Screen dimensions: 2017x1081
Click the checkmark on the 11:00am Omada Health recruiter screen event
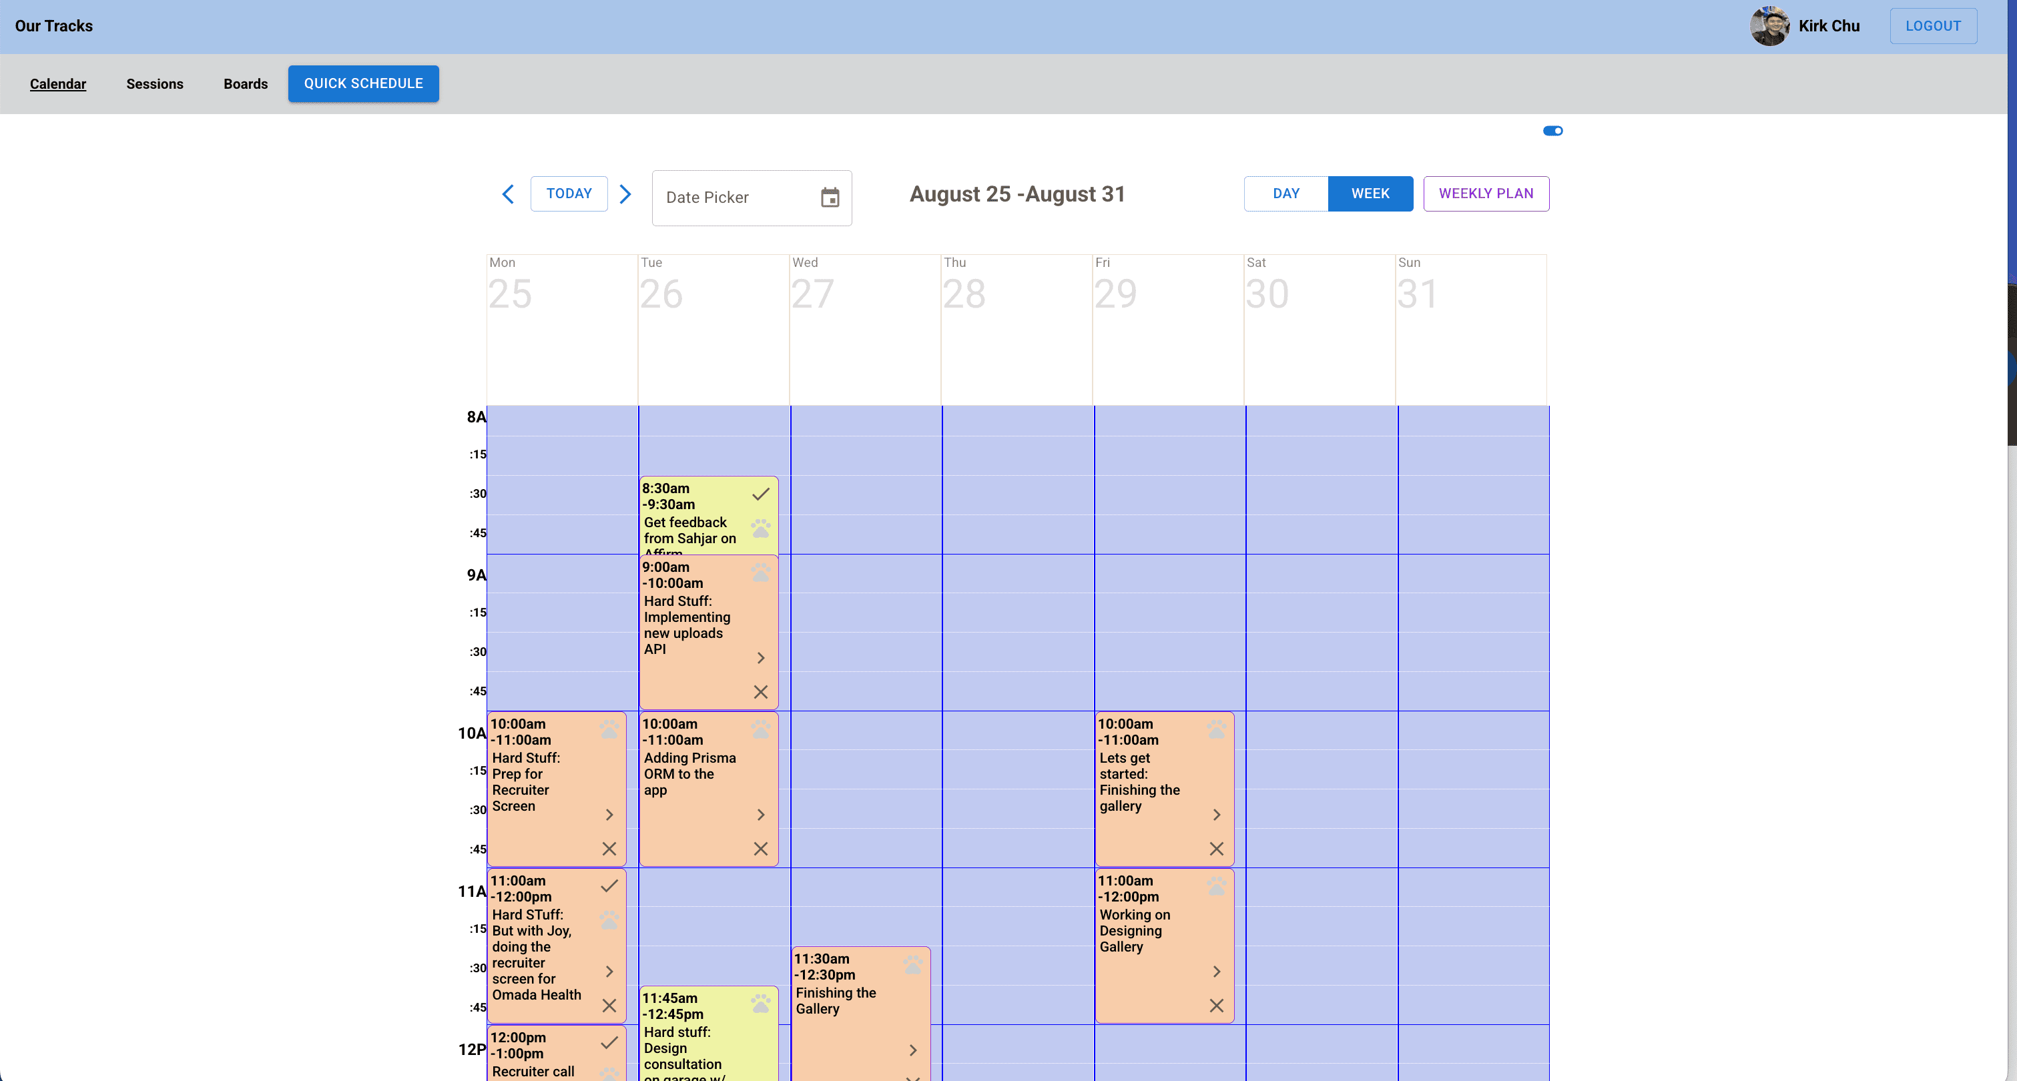click(609, 886)
